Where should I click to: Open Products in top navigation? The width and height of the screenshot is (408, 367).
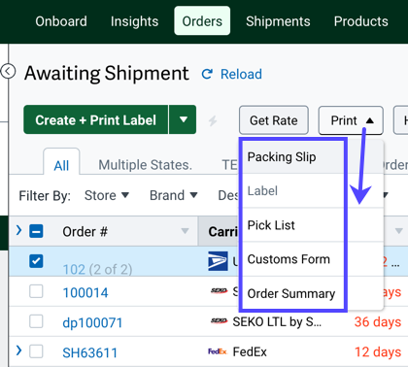point(360,21)
